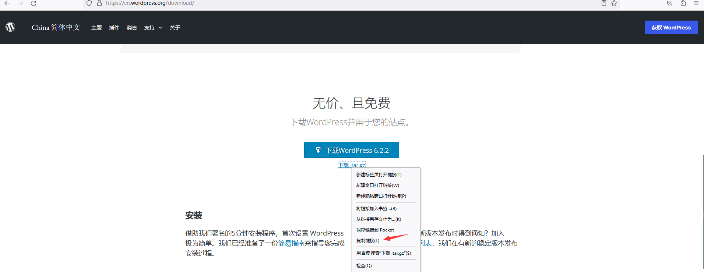Go back using the browser back arrow
704x272 pixels.
(7, 3)
